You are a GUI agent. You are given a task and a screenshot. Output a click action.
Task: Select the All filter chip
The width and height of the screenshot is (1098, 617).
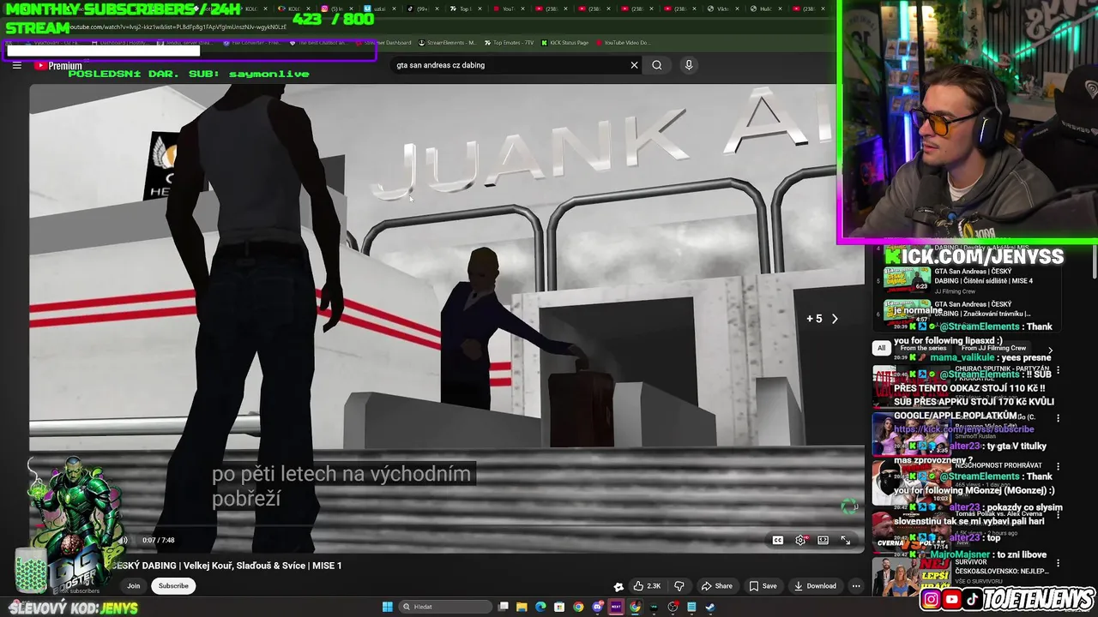[x=881, y=348]
